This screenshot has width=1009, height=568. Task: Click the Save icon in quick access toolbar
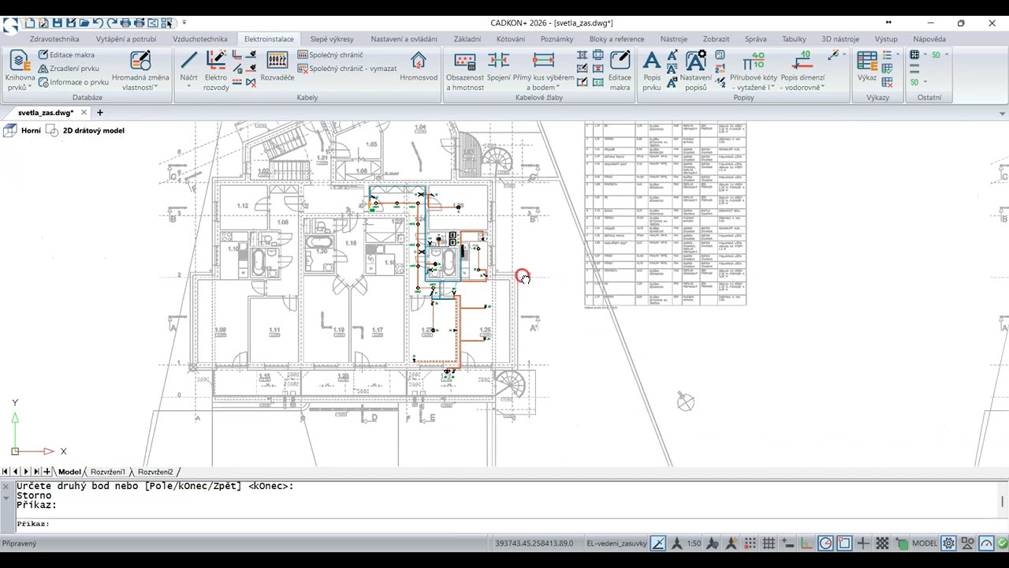coord(57,23)
